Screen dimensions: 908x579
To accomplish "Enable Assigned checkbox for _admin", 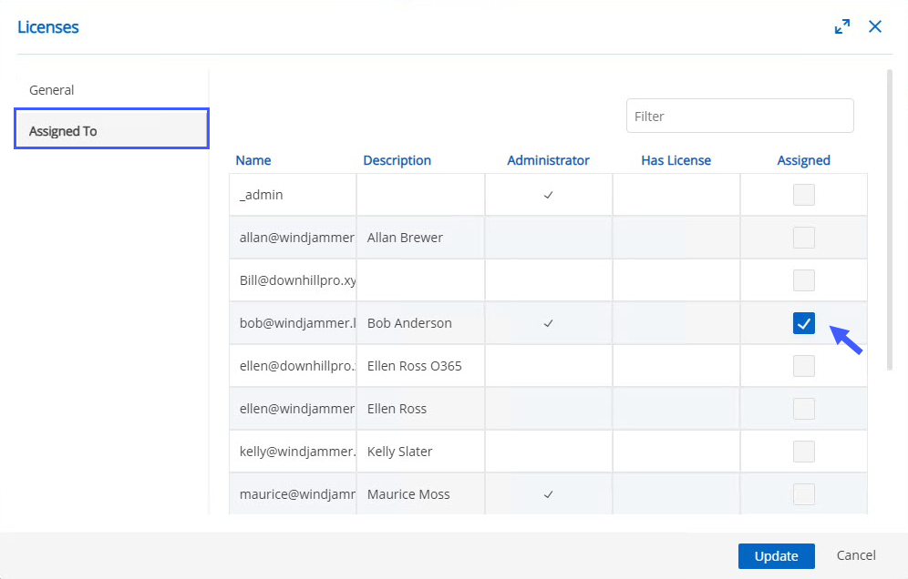I will pyautogui.click(x=803, y=195).
